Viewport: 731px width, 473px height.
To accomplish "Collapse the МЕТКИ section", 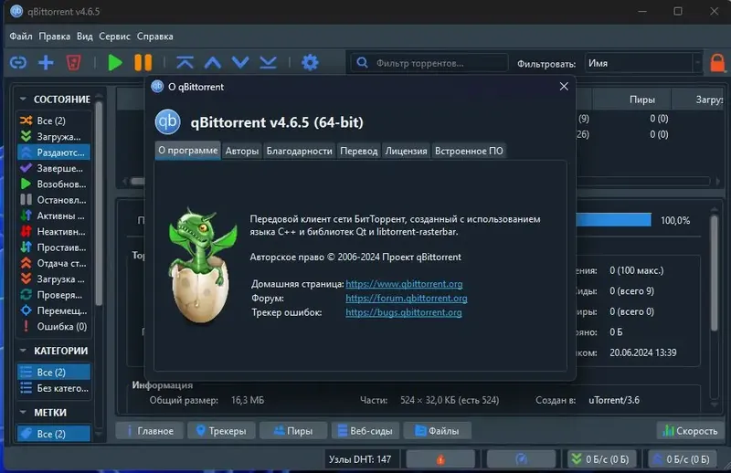I will point(23,413).
